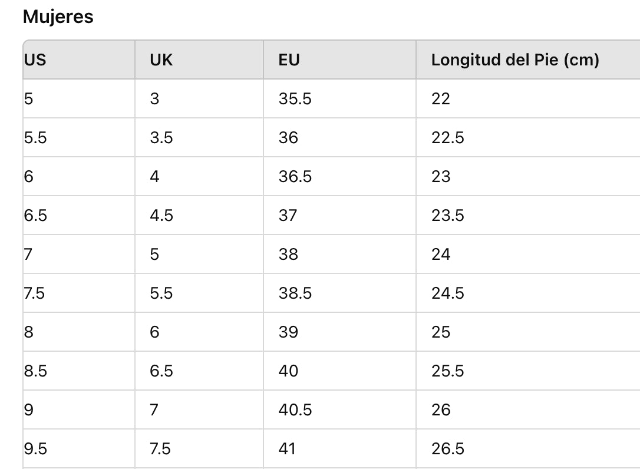
Task: Click the UK column header
Action: 161,60
